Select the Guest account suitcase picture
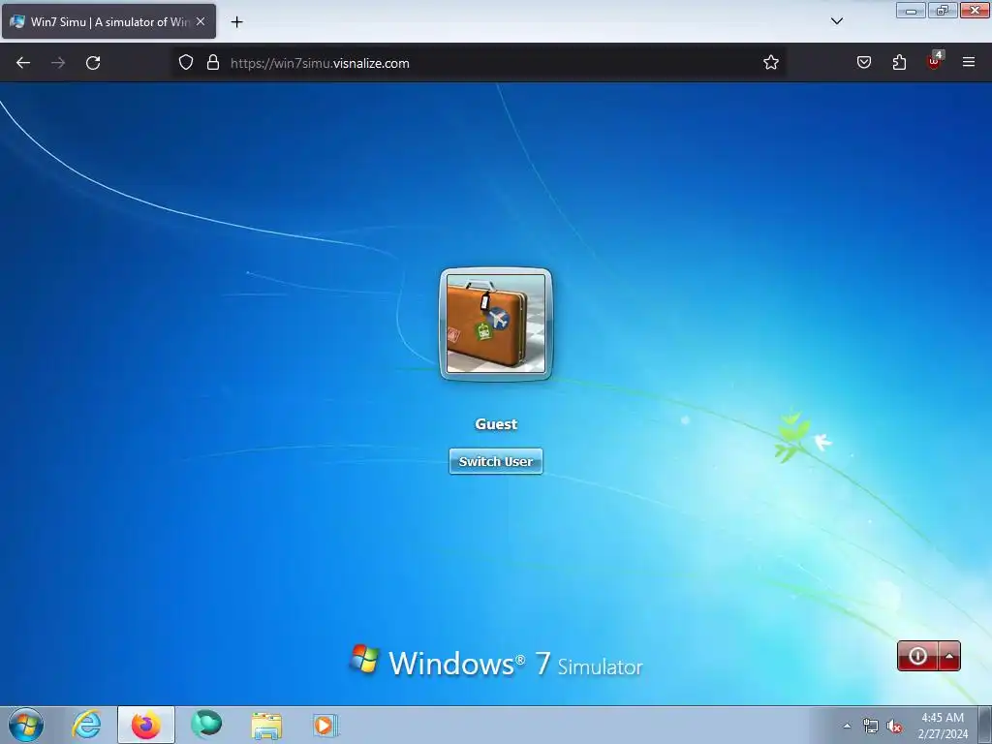The width and height of the screenshot is (992, 744). 496,324
